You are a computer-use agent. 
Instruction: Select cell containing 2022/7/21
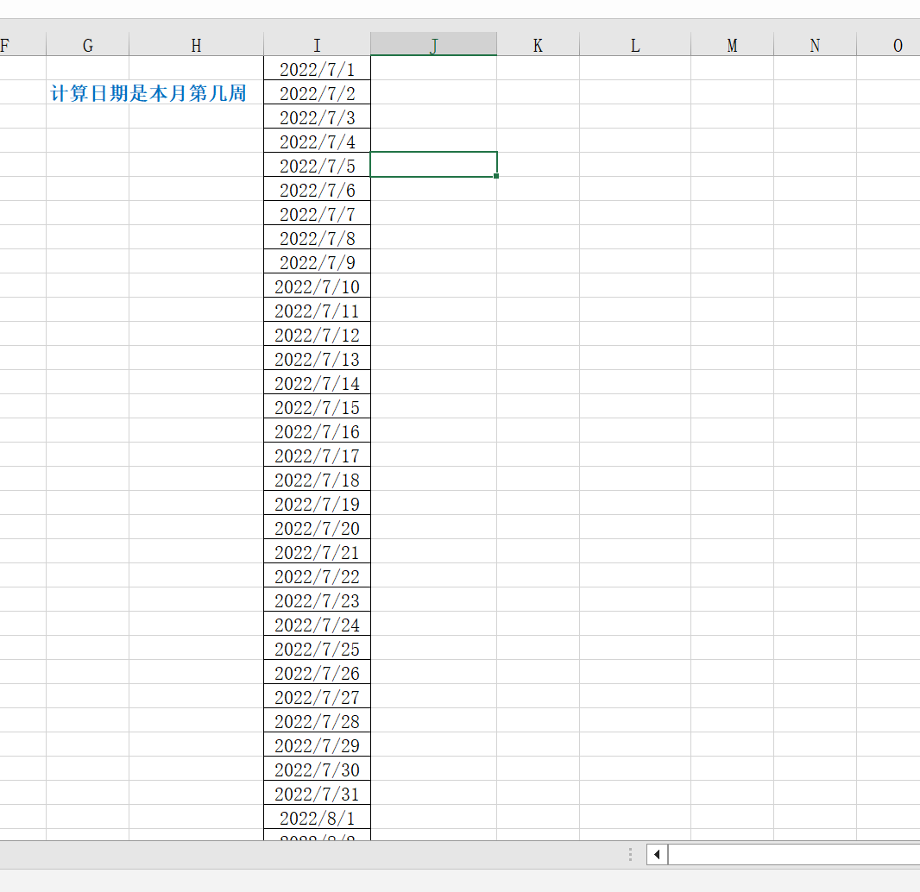[317, 551]
